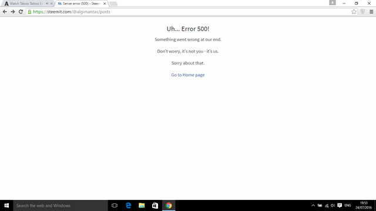Select the Server error (500) tab

click(81, 4)
